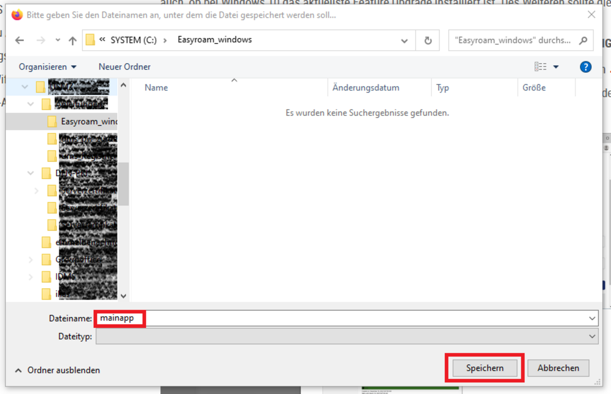Screen dimensions: 611x394
Task: Create a folder with Neuer Ordner
Action: (x=124, y=67)
